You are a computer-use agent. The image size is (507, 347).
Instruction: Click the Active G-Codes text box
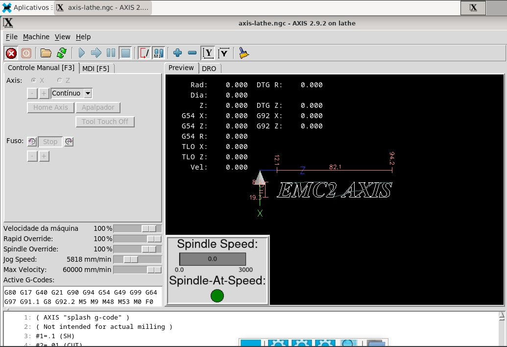82,297
